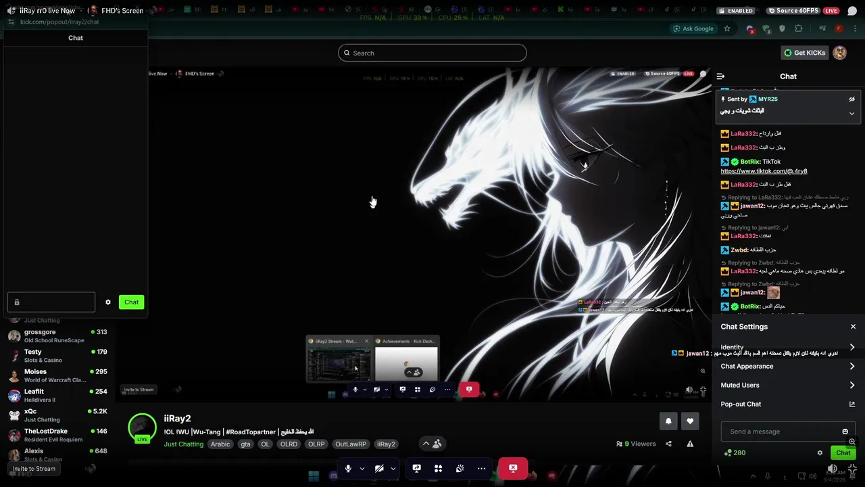This screenshot has height=487, width=865.
Task: Click the iiRay2 streamer avatar
Action: [x=142, y=427]
